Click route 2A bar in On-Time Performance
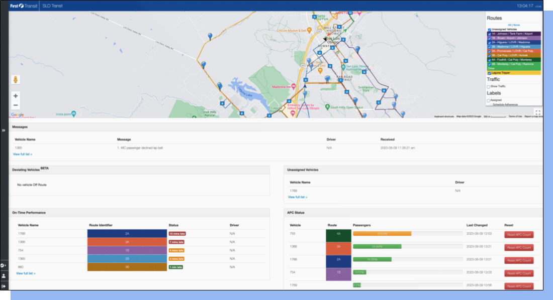The image size is (553, 300). pos(127,233)
